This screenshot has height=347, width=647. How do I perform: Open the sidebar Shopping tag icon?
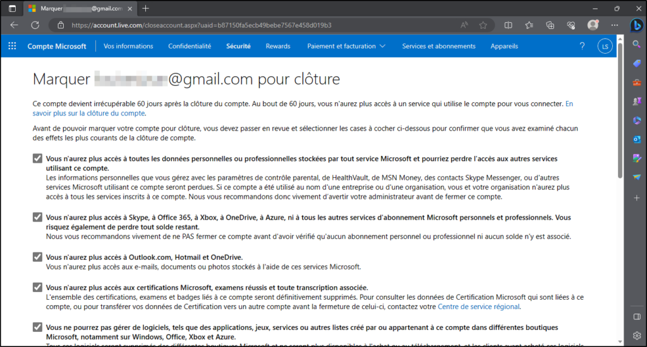[637, 63]
